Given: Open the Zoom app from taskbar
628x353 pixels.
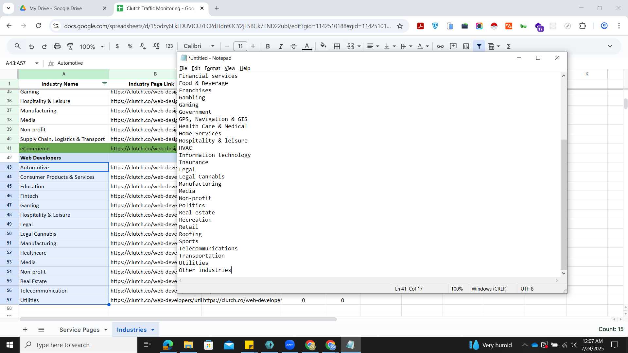Looking at the screenshot, I should tap(290, 345).
